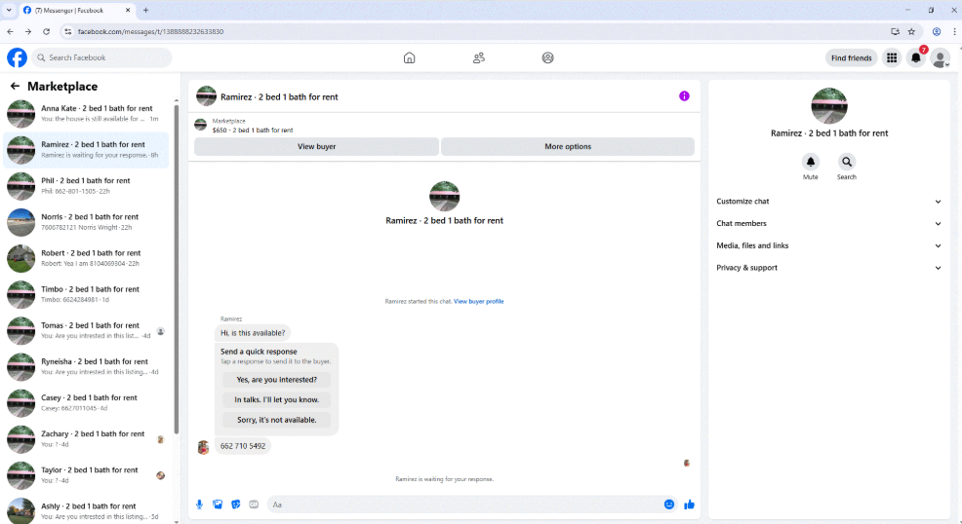Send quick response 'In talks. I'll let you know.'
This screenshot has height=524, width=962.
pyautogui.click(x=277, y=399)
